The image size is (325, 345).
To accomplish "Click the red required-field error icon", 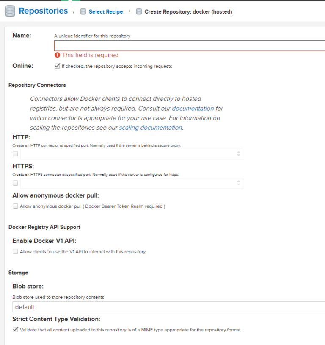I will click(58, 55).
